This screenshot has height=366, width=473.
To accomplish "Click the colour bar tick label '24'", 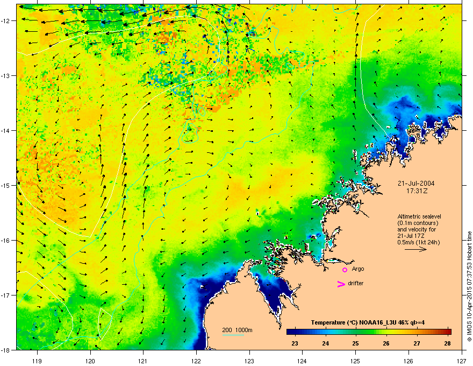I will pyautogui.click(x=326, y=343).
